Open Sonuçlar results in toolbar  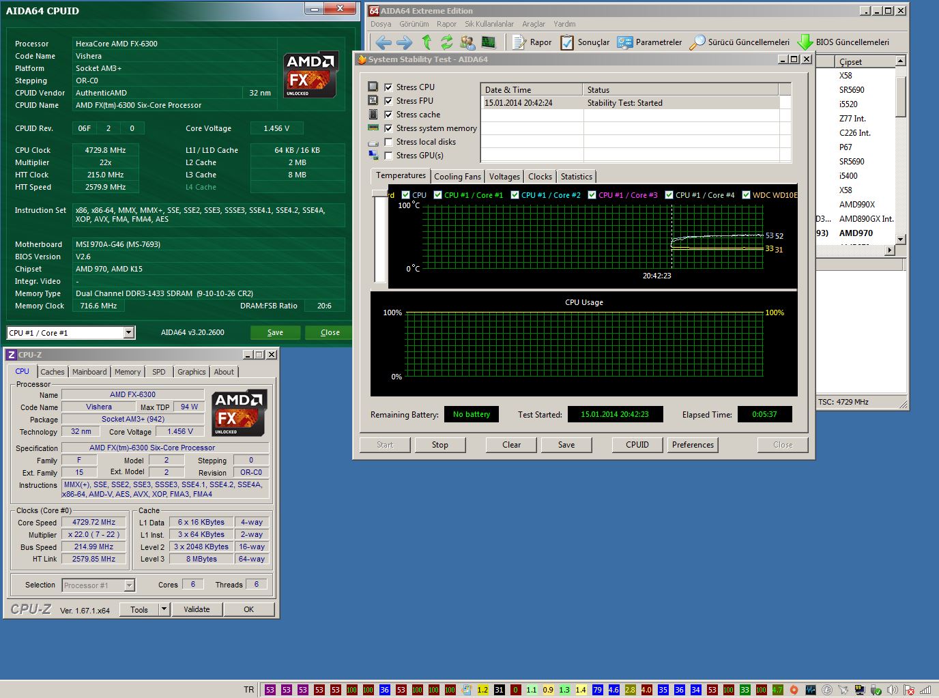585,42
